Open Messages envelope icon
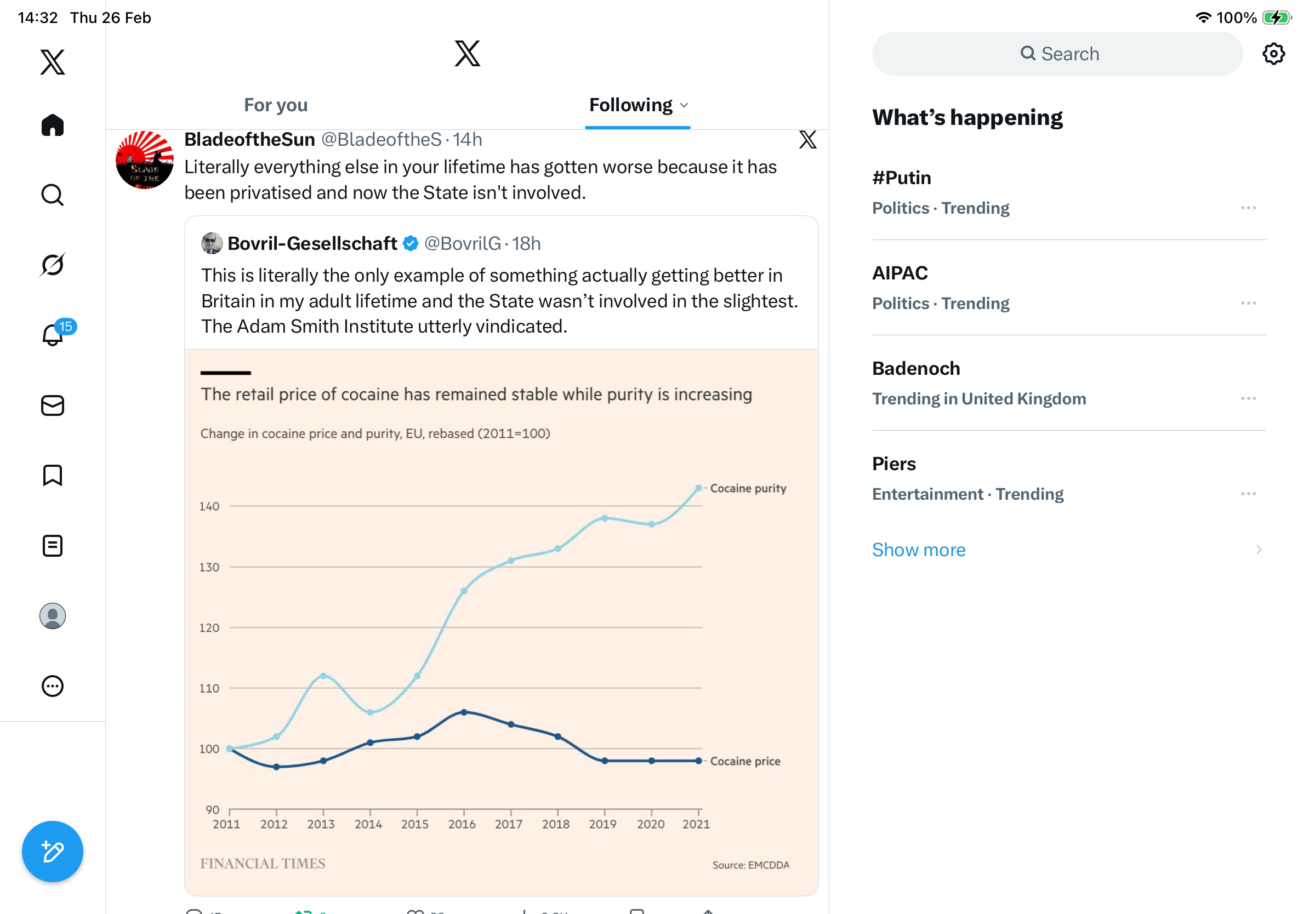The height and width of the screenshot is (914, 1309). (x=53, y=405)
